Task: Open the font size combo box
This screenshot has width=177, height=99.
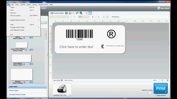Action: (66, 17)
